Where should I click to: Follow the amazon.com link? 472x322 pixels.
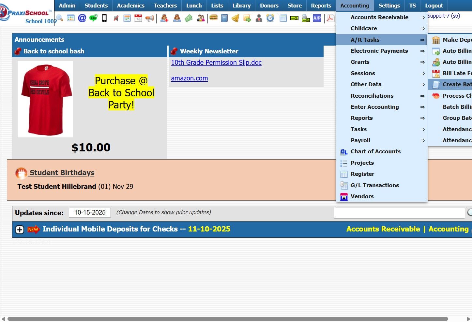point(190,78)
